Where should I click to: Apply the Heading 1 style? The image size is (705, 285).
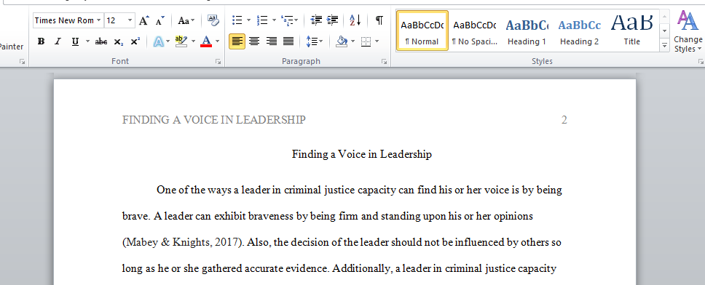[x=527, y=31]
